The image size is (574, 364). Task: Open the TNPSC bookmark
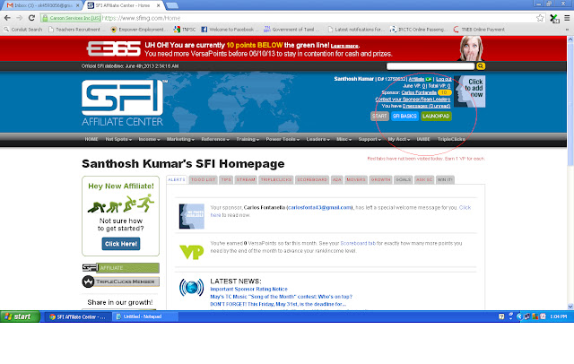click(x=185, y=30)
